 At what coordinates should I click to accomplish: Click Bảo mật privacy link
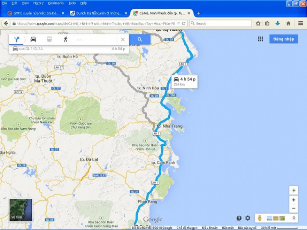point(228,228)
